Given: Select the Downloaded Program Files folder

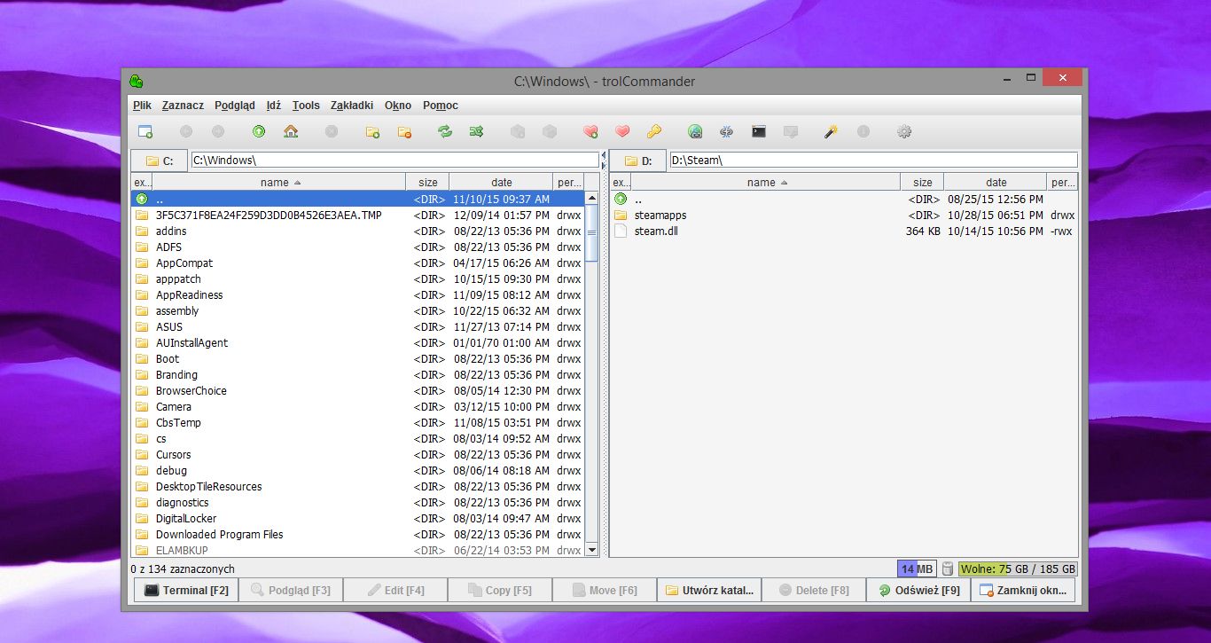Looking at the screenshot, I should pyautogui.click(x=358, y=534).
